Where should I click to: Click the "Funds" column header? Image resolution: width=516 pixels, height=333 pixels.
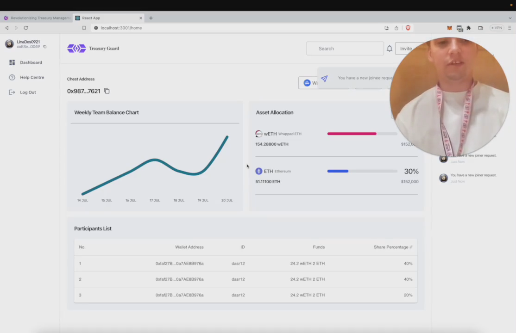(319, 247)
